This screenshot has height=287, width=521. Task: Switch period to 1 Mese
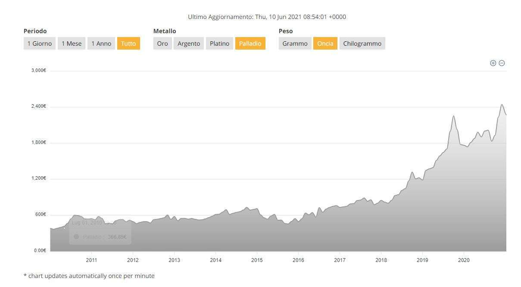click(x=72, y=44)
